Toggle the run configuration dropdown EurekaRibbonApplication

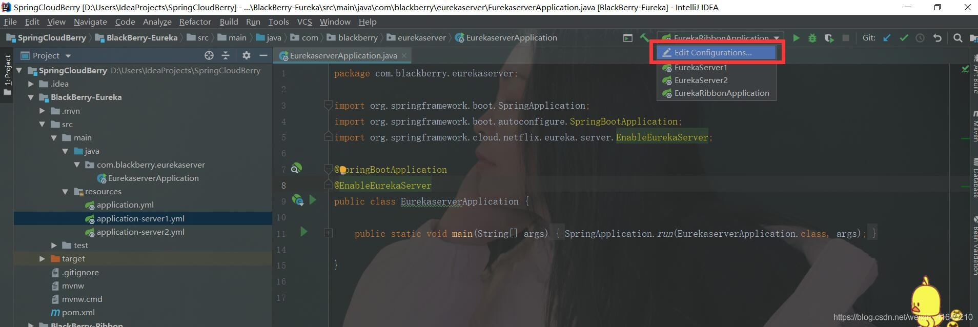(x=720, y=38)
